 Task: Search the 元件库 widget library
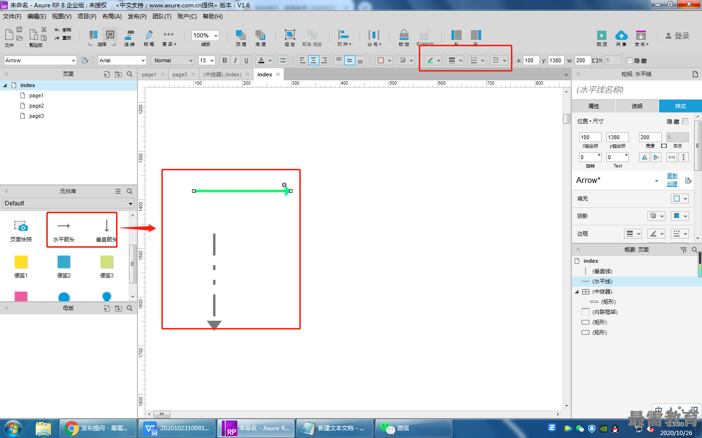[130, 191]
